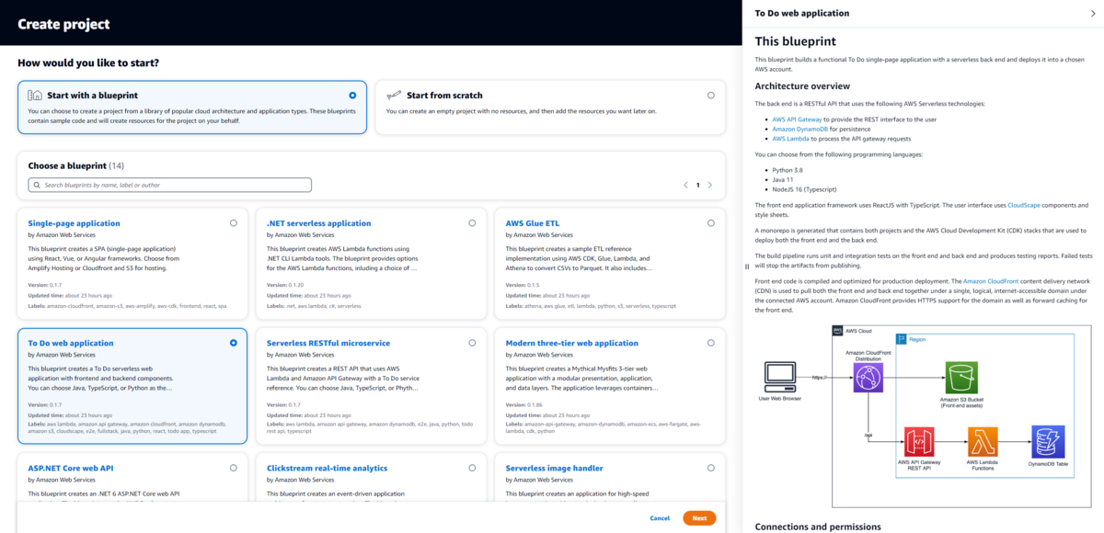Choose the Serverless RESTful microservice radio button
Screen dimensions: 1104x533
tap(472, 343)
